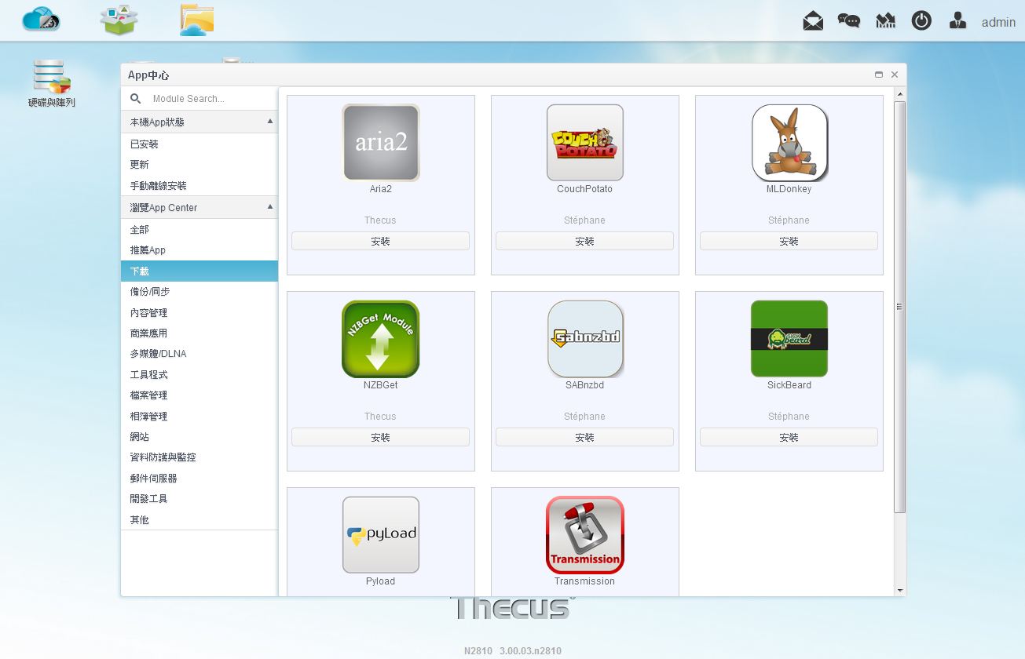The height and width of the screenshot is (659, 1025).
Task: Select 推薦App category
Action: click(x=200, y=250)
